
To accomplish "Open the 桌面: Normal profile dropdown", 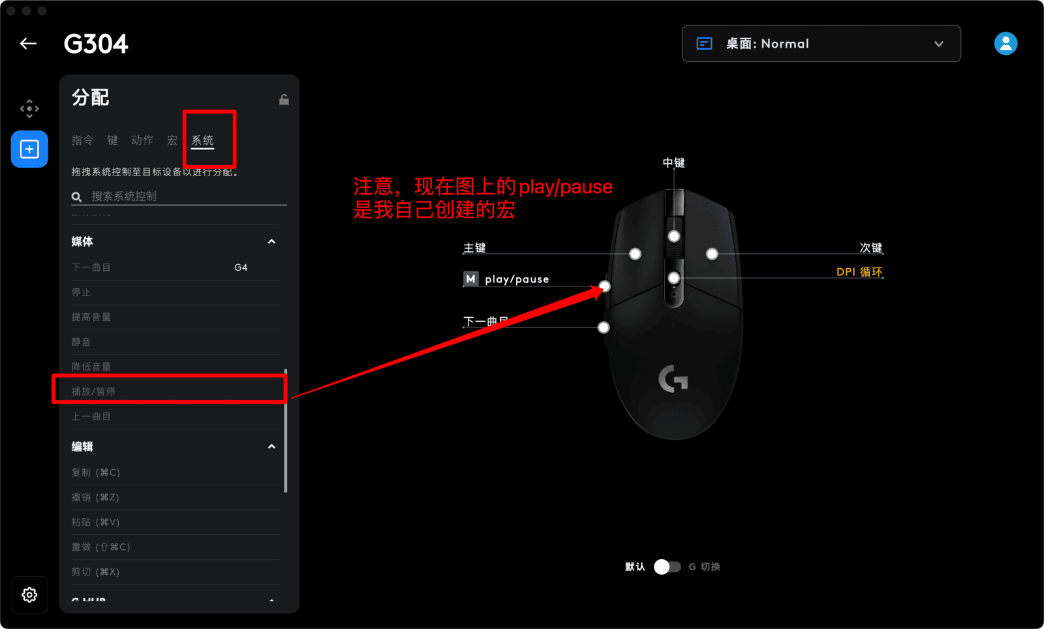I will coord(821,44).
